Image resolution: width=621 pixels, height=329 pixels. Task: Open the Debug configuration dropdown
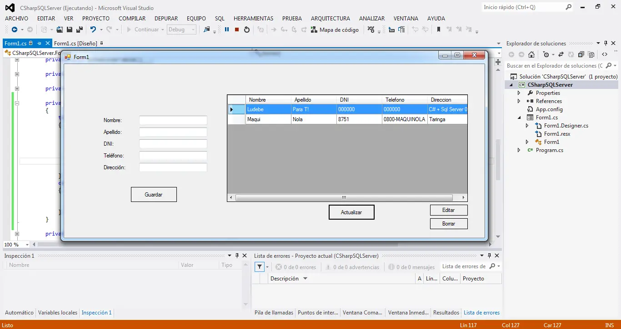coord(181,29)
